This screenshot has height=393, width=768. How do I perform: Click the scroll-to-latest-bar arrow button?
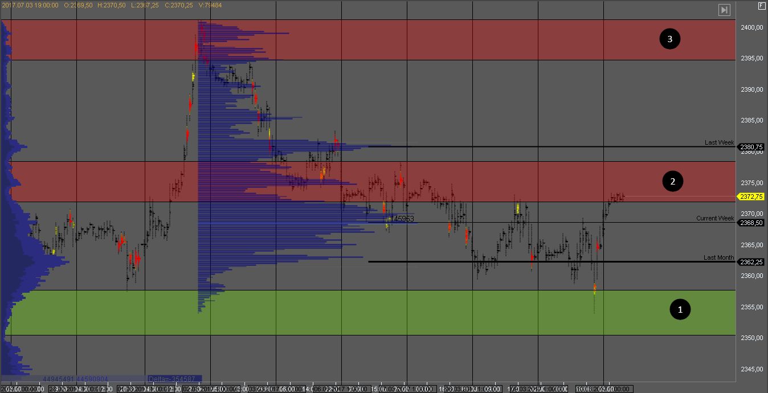pyautogui.click(x=724, y=10)
